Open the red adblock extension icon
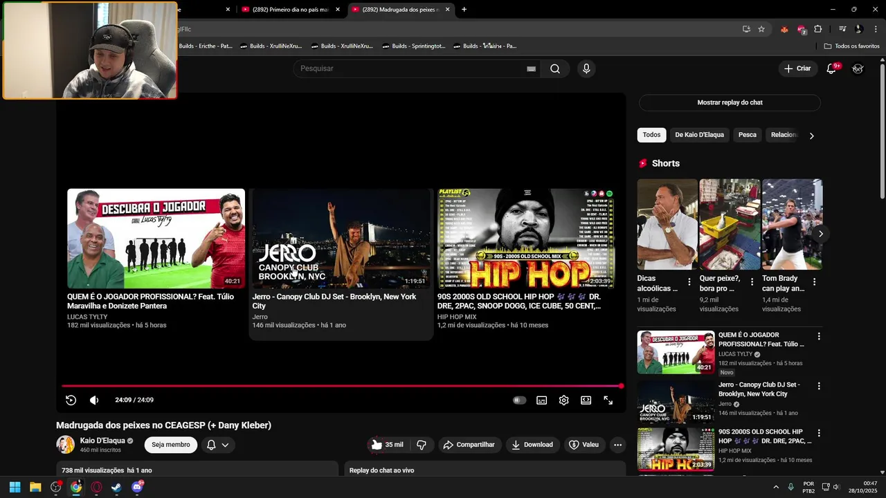 (x=802, y=29)
